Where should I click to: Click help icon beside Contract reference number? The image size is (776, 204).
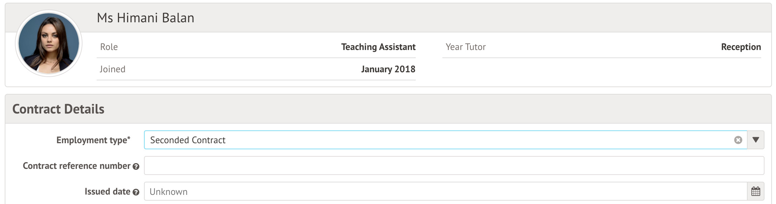tap(136, 167)
